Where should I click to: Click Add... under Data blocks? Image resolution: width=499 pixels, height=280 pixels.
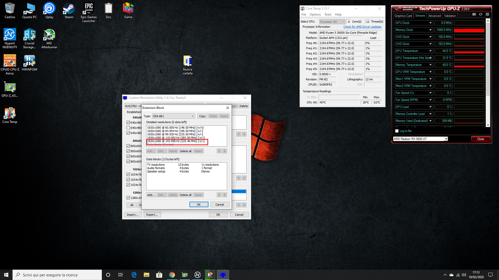151,195
